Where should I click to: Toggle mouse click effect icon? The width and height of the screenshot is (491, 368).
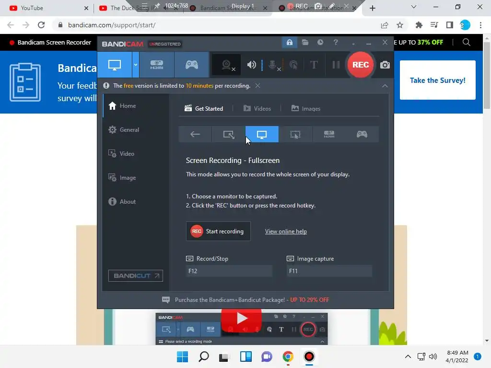point(293,65)
